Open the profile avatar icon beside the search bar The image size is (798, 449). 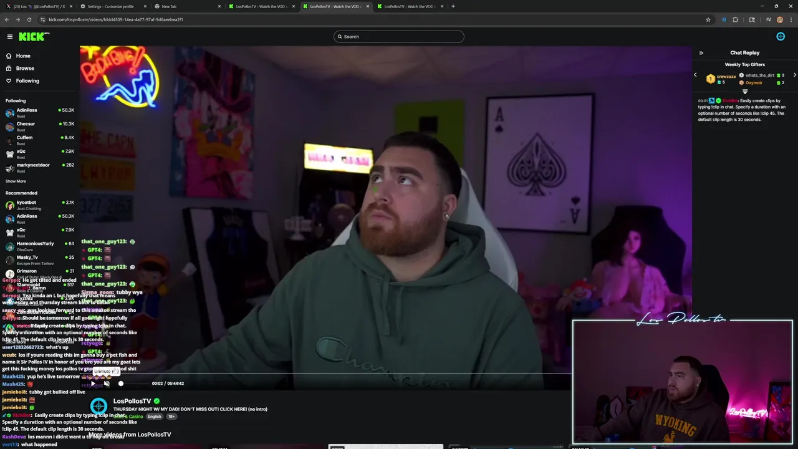click(x=780, y=37)
